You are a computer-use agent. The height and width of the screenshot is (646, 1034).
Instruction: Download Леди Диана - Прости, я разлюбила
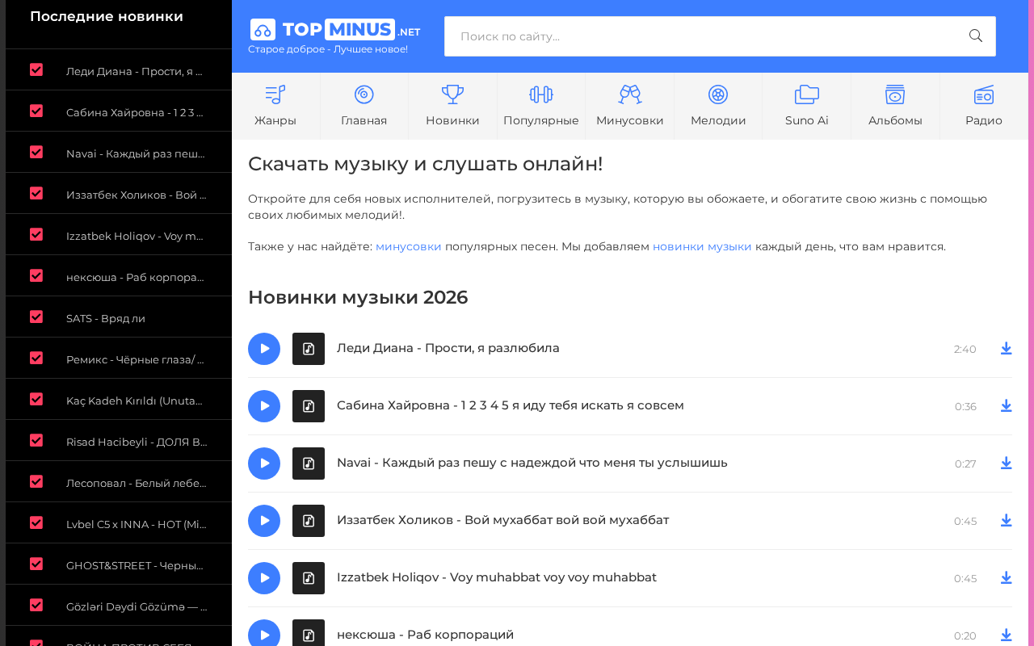(x=1006, y=348)
